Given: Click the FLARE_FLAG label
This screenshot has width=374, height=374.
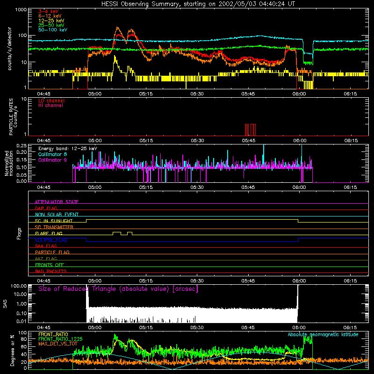Looking at the screenshot, I should (x=49, y=233).
